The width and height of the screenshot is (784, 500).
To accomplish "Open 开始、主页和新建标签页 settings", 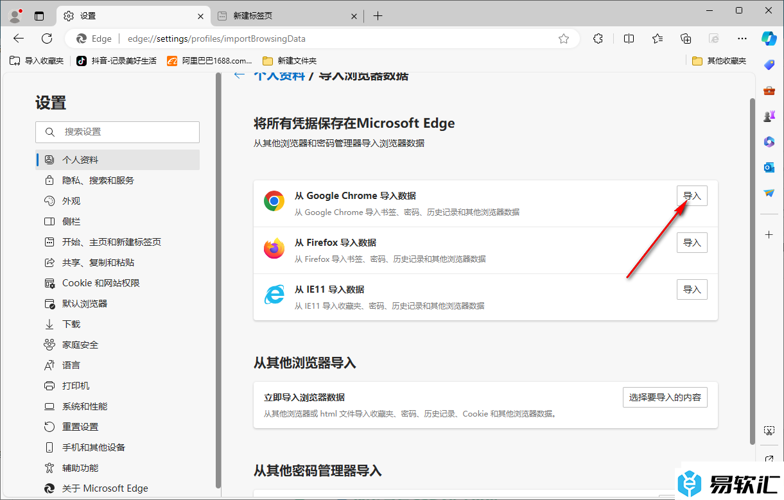I will pos(118,242).
